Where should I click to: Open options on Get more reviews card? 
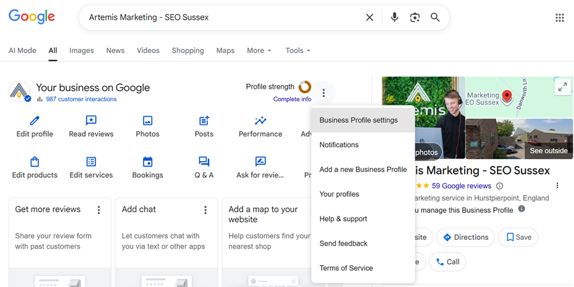(x=99, y=210)
